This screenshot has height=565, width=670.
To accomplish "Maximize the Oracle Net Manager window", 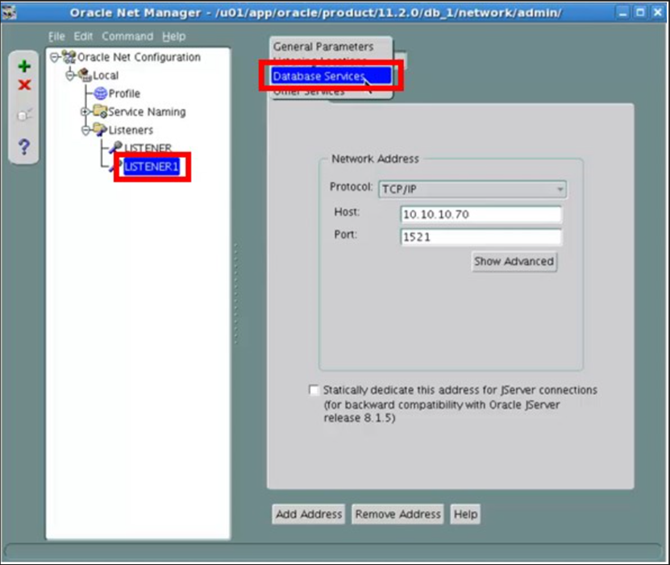I will point(640,12).
